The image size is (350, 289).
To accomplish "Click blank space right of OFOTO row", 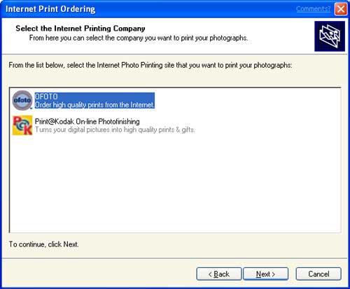I will [247, 101].
